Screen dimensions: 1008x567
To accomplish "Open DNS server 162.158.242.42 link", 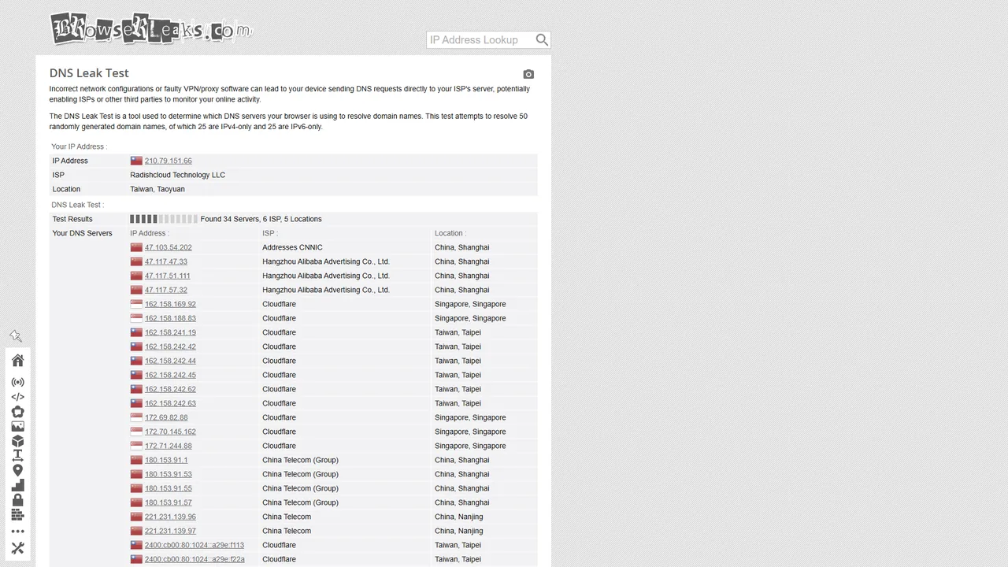I will click(x=170, y=346).
